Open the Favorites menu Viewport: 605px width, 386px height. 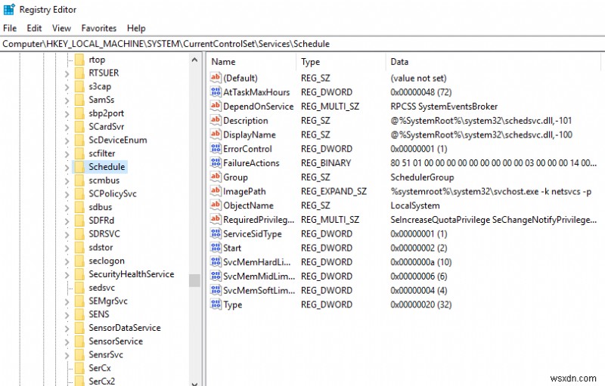[x=99, y=28]
